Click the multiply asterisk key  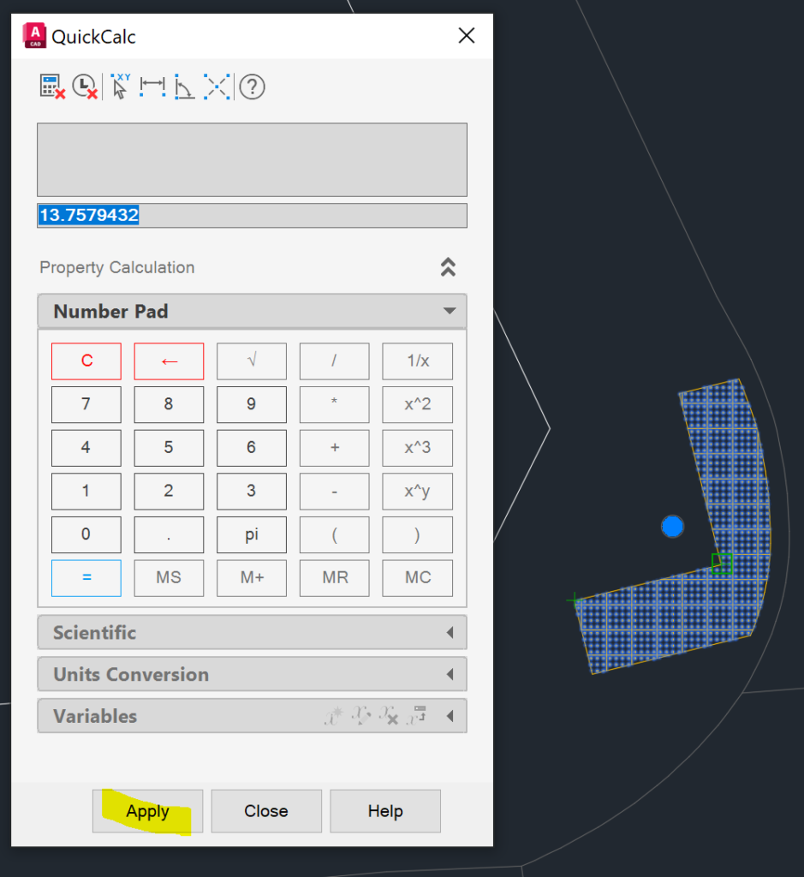(334, 404)
